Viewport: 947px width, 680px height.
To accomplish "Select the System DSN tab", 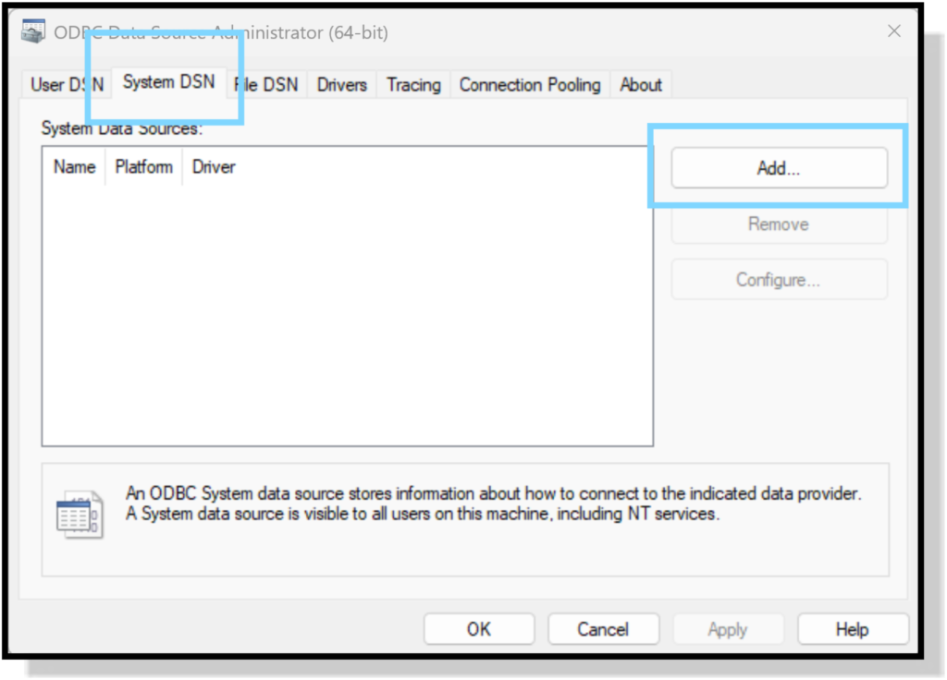I will point(168,82).
